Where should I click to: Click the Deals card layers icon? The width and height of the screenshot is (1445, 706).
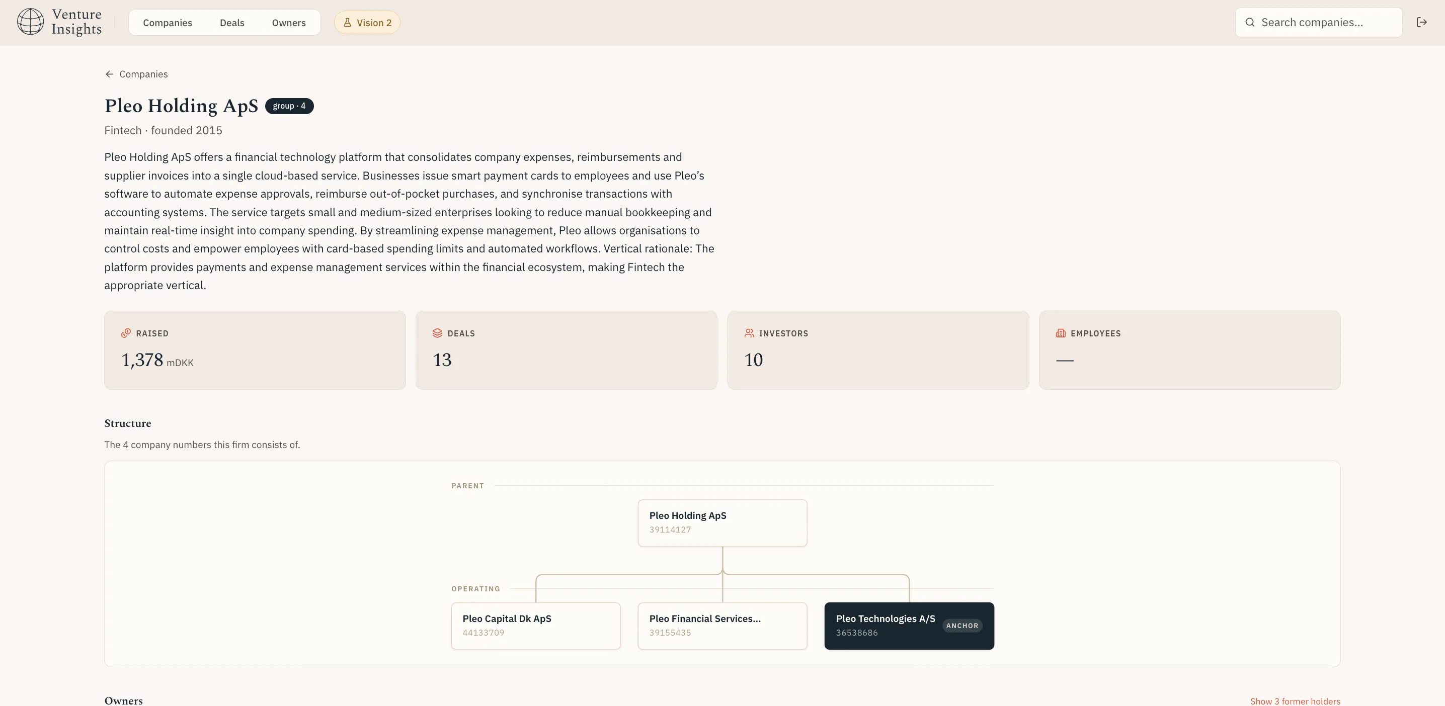pos(438,333)
